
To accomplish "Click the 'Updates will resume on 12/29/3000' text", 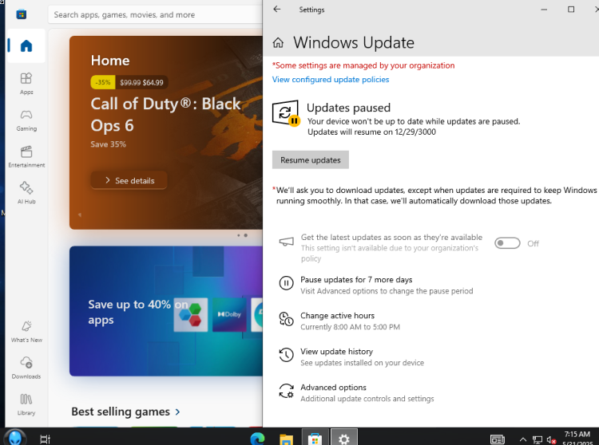I will [371, 132].
